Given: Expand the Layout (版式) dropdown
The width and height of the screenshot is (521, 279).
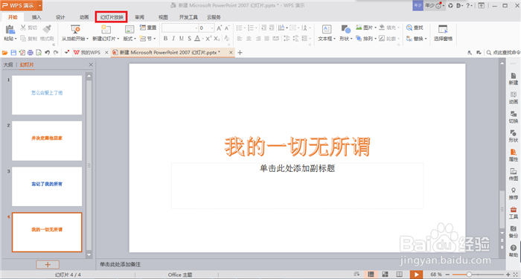Looking at the screenshot, I should 135,39.
